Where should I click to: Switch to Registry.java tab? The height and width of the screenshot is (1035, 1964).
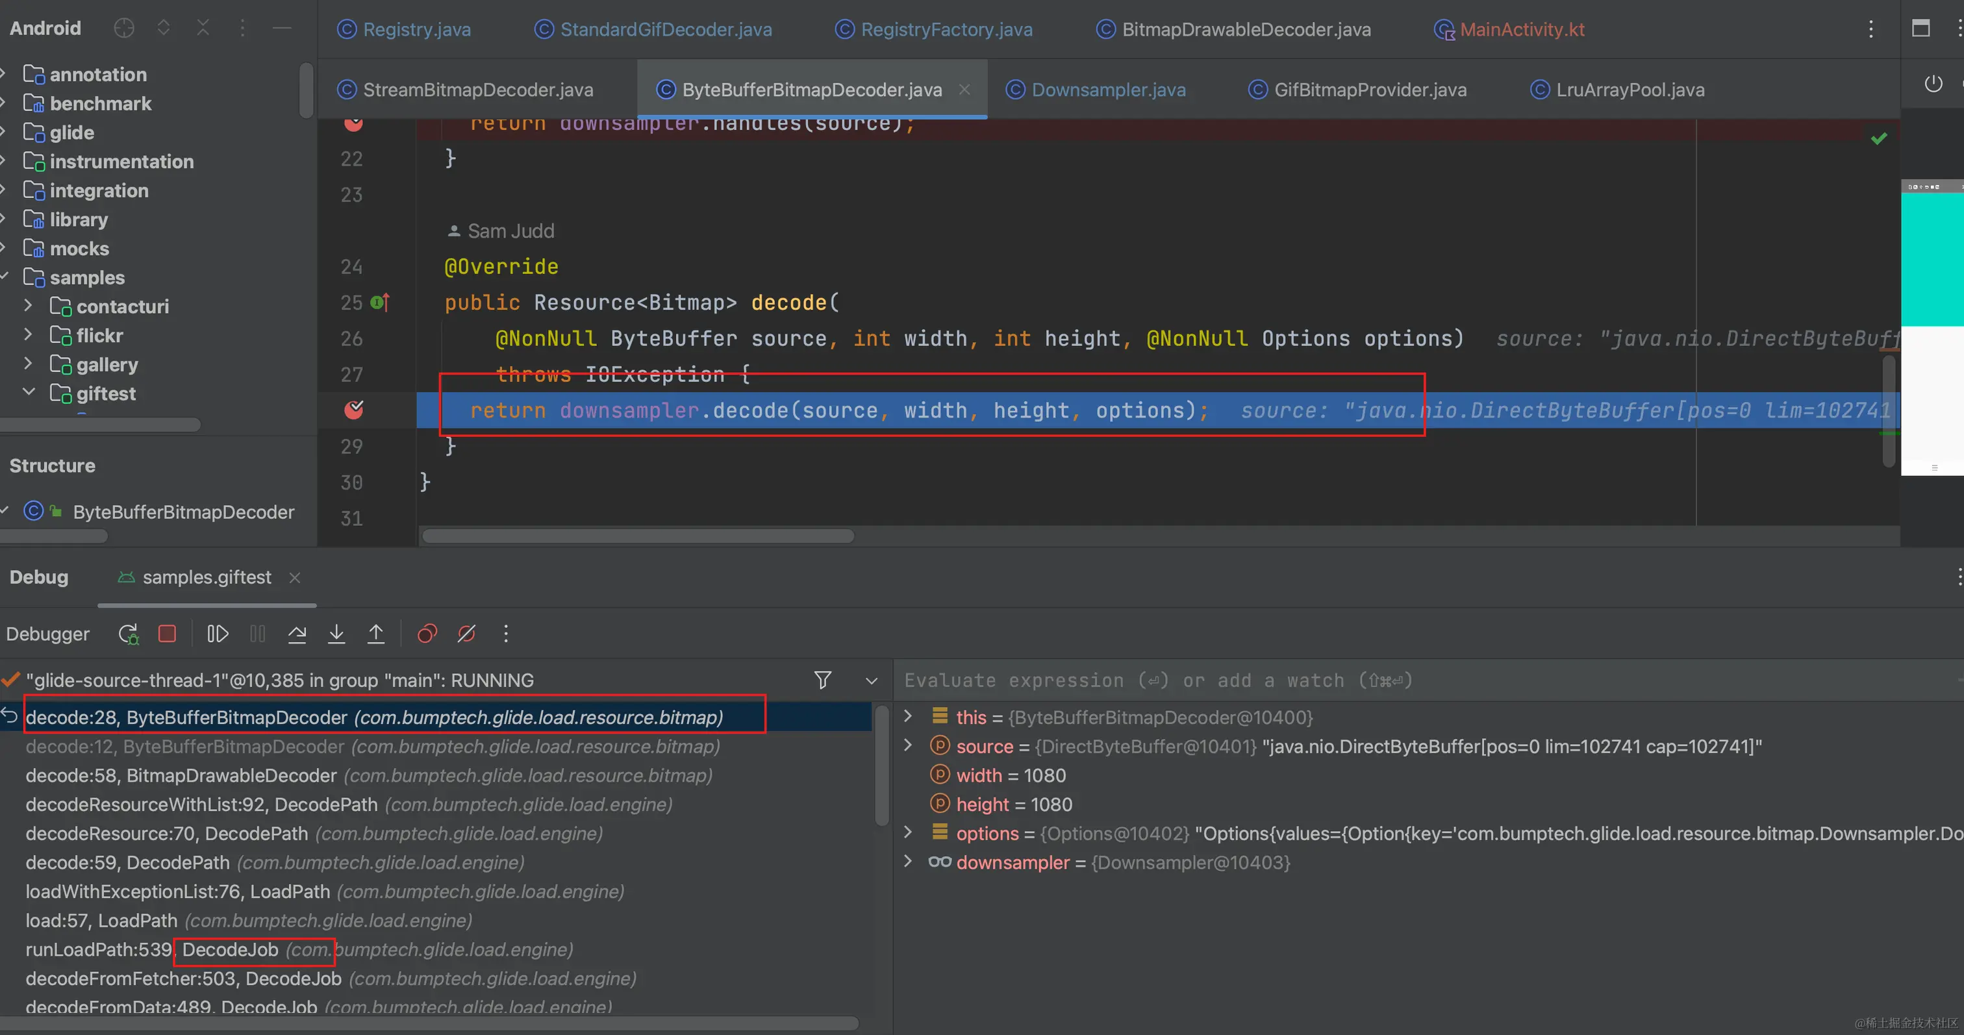tap(404, 29)
